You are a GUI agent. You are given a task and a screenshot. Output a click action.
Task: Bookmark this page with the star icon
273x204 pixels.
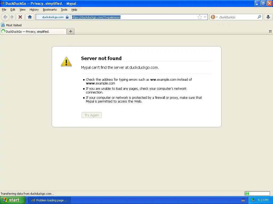[199, 17]
